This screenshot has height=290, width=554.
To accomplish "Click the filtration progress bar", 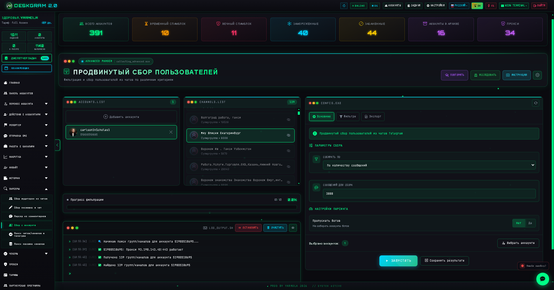I will tap(182, 207).
